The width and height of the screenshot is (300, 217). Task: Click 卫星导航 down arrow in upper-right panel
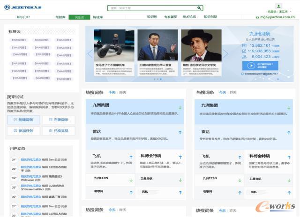pyautogui.click(x=289, y=180)
